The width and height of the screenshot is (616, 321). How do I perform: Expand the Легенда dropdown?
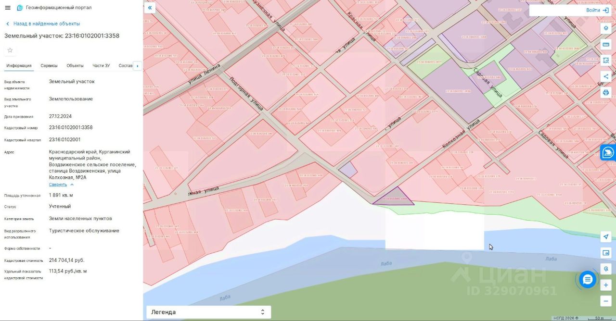(x=208, y=312)
